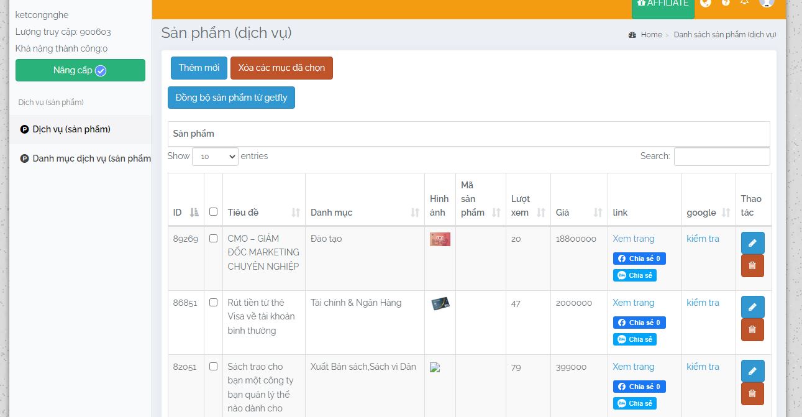Open the help question mark icon
This screenshot has width=802, height=417.
726,3
